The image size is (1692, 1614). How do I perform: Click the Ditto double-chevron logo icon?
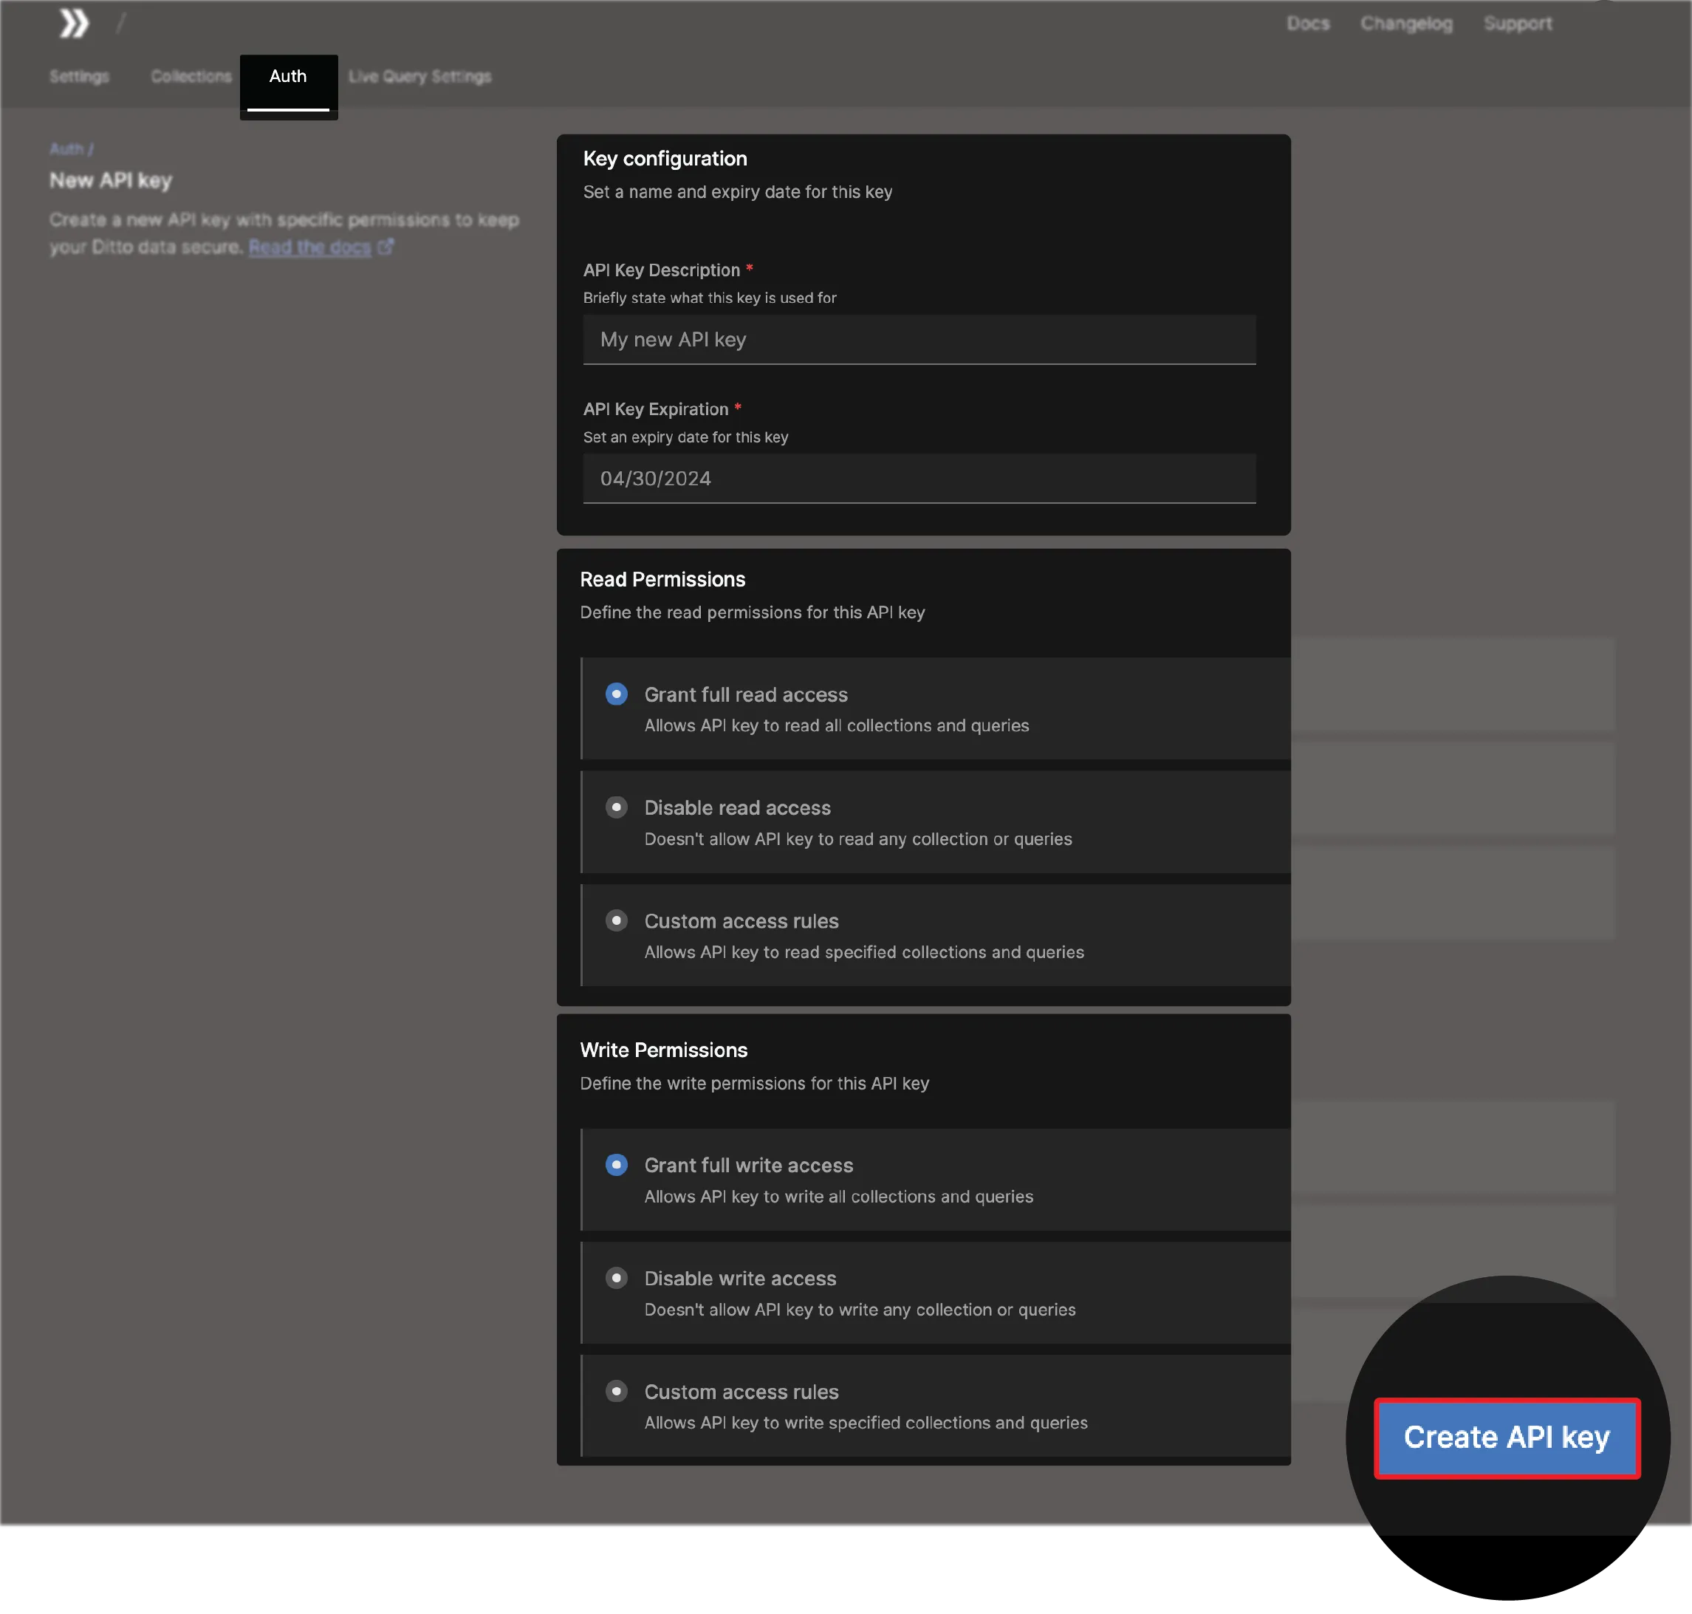click(x=74, y=23)
